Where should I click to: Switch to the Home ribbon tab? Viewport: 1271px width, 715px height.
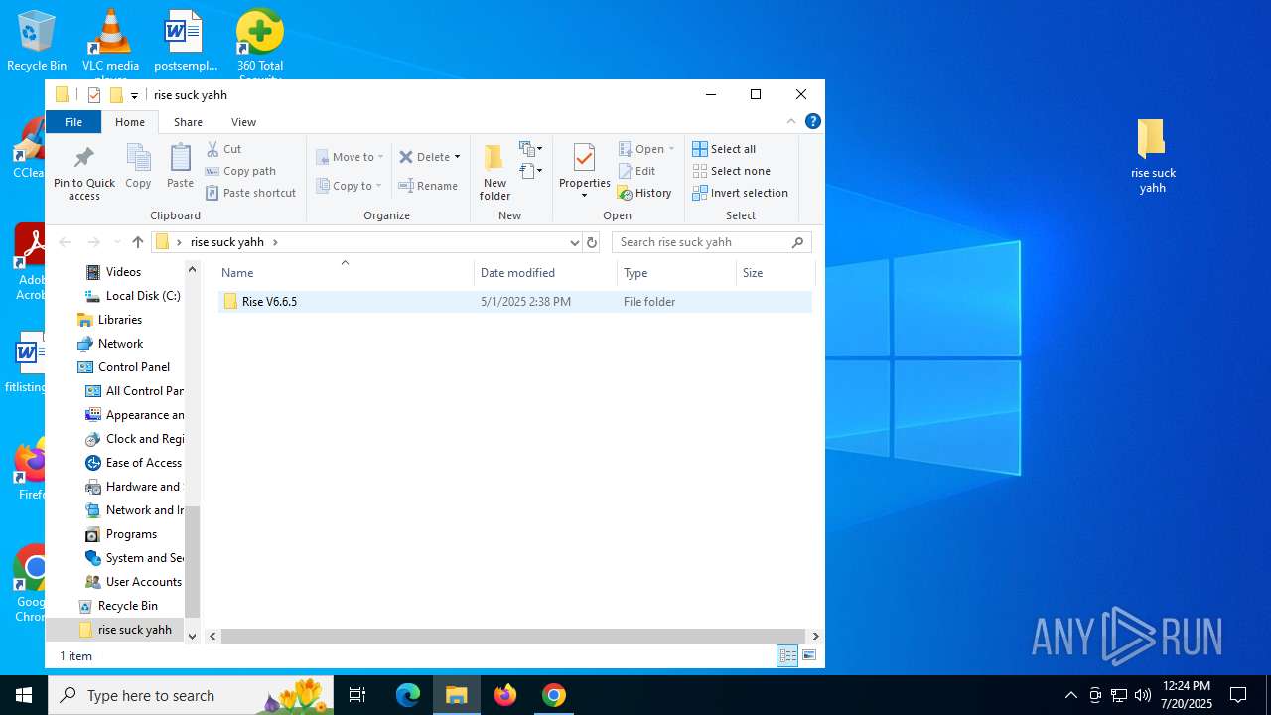click(130, 122)
